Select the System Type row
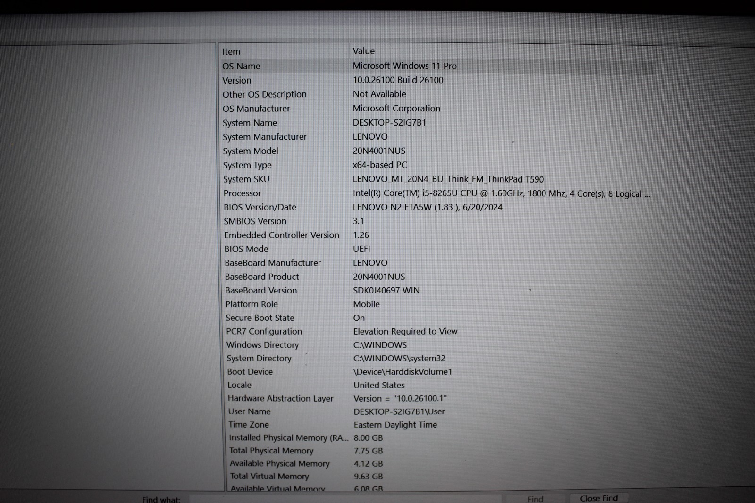The height and width of the screenshot is (503, 755). [x=439, y=165]
